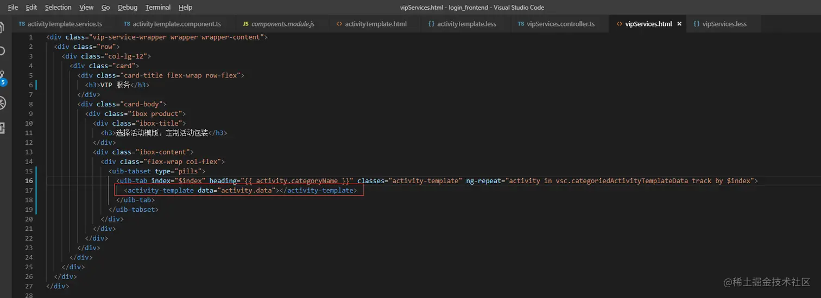The width and height of the screenshot is (821, 298).
Task: Switch to activityTemplate.service.ts tab
Action: [x=65, y=24]
